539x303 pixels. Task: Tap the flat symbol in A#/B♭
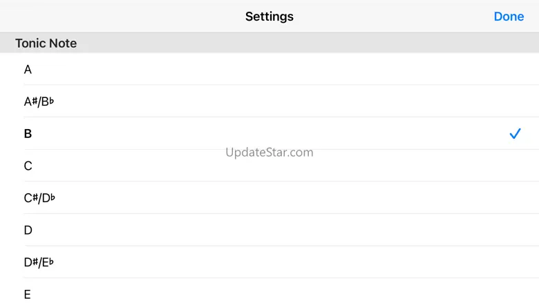pyautogui.click(x=52, y=100)
